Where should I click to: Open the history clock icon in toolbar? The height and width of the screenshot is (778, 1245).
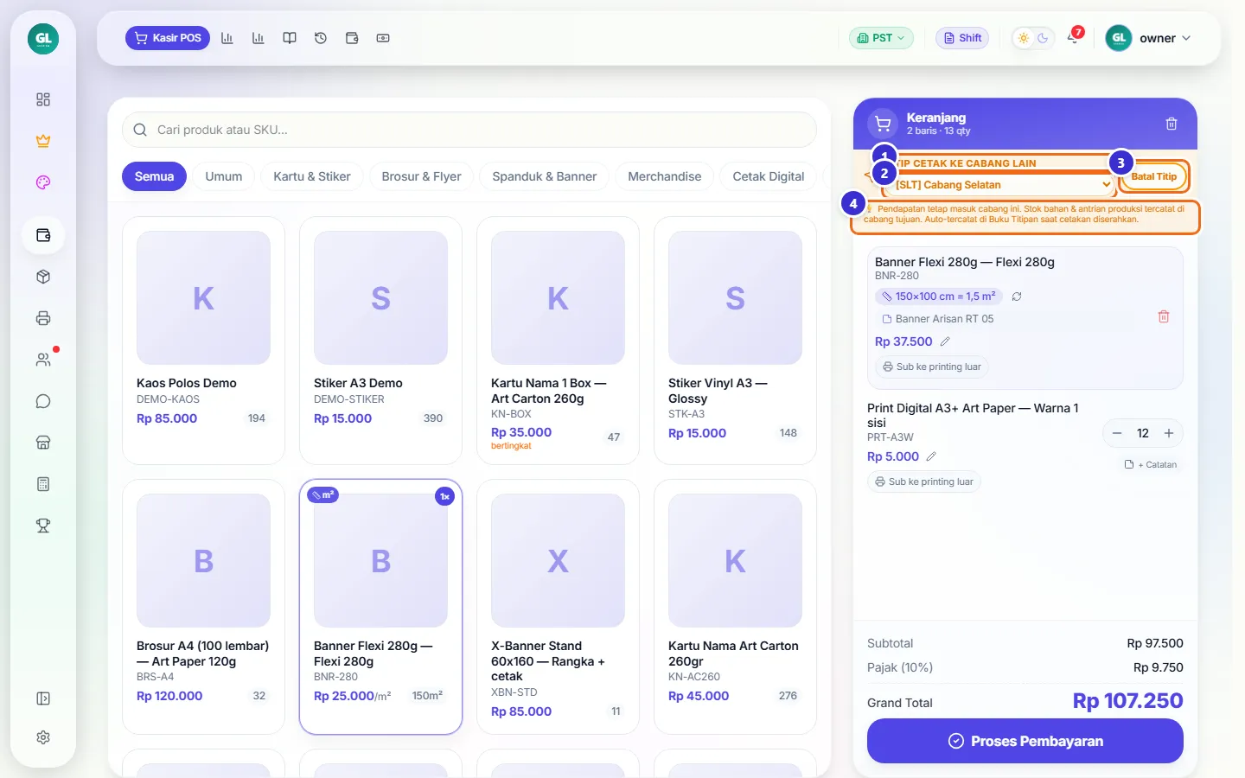pos(321,38)
